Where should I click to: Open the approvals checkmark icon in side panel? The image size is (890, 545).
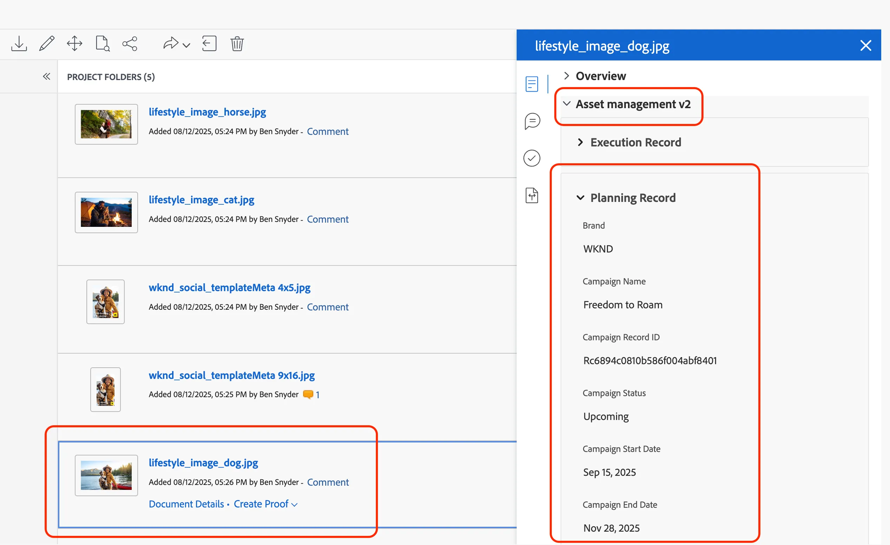(x=532, y=159)
